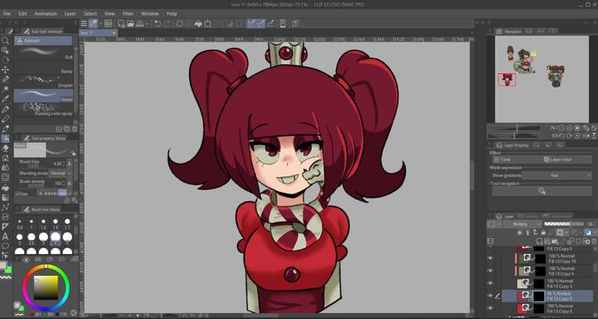Open the Animation menu

46,13
